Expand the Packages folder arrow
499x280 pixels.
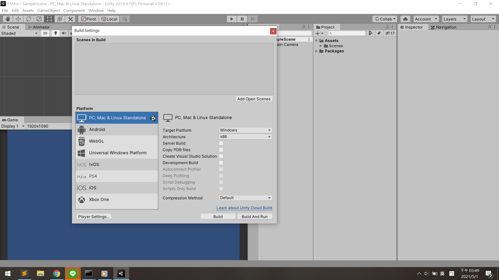tap(316, 51)
